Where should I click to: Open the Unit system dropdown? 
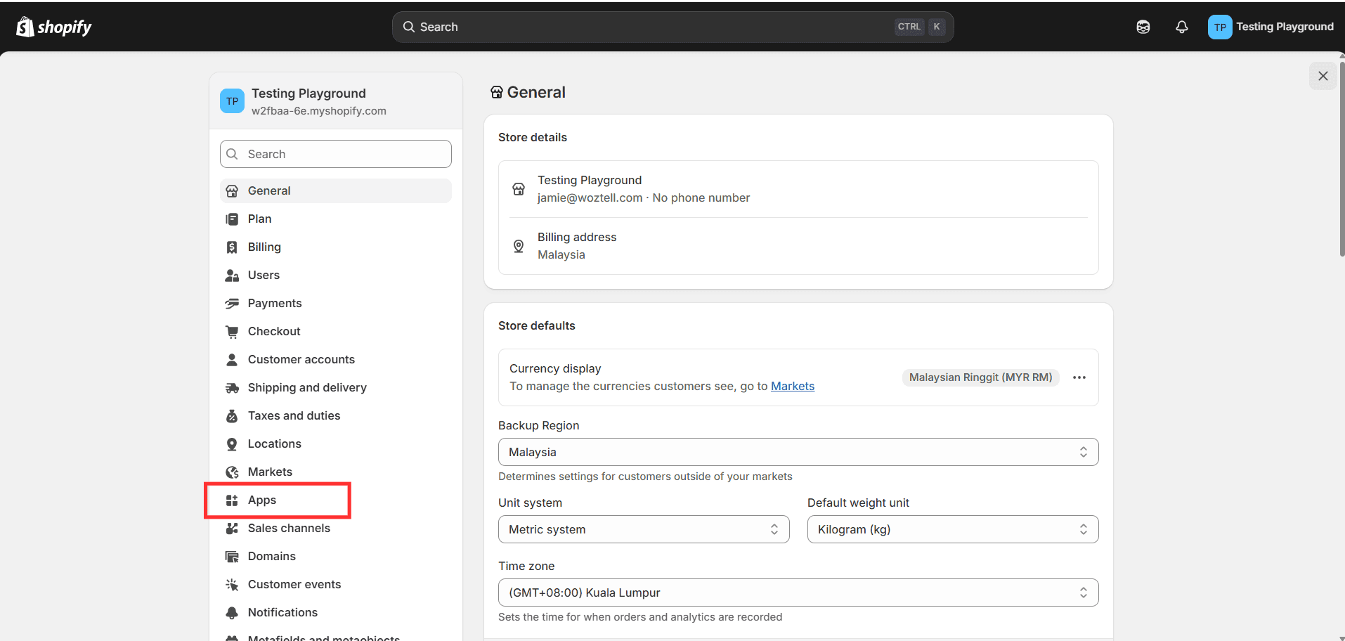643,529
